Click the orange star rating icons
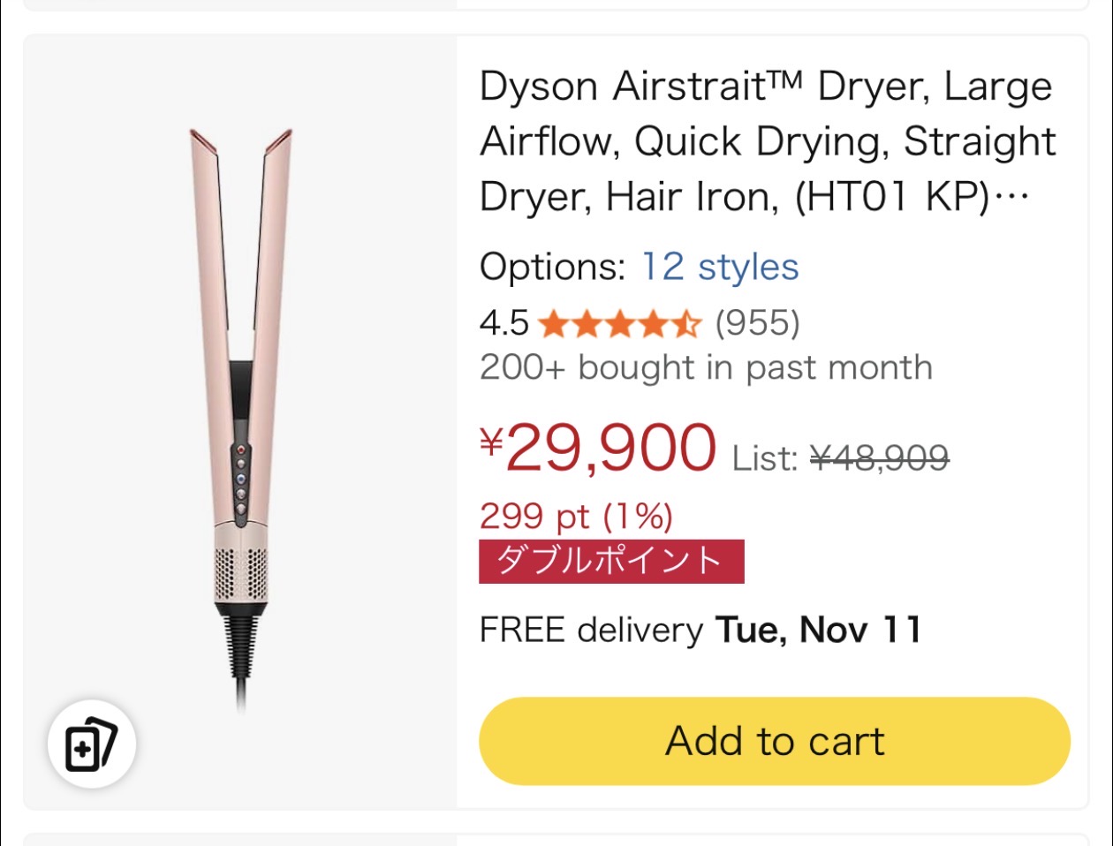This screenshot has height=846, width=1113. 618,325
